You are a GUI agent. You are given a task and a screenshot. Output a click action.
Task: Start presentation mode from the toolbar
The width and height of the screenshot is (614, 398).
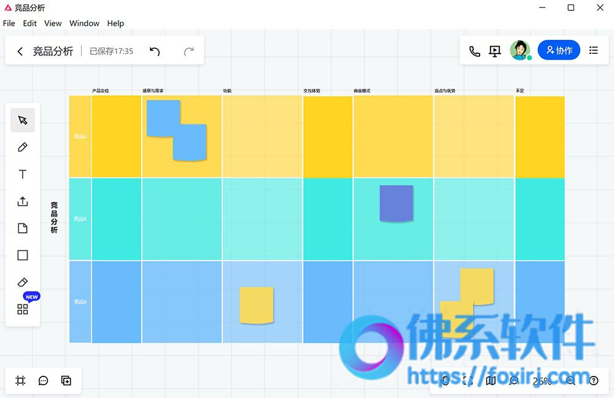pyautogui.click(x=495, y=52)
